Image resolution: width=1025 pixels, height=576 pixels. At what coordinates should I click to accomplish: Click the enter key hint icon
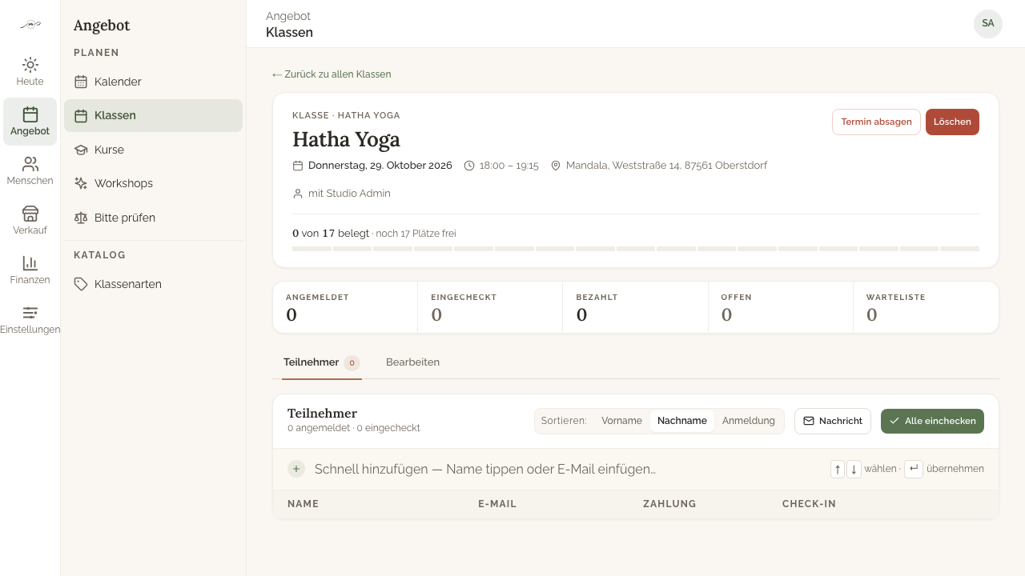(914, 469)
